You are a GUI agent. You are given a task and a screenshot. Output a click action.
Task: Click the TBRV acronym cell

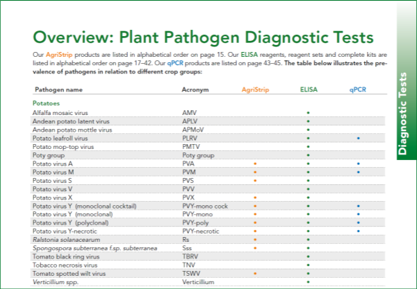tap(190, 256)
